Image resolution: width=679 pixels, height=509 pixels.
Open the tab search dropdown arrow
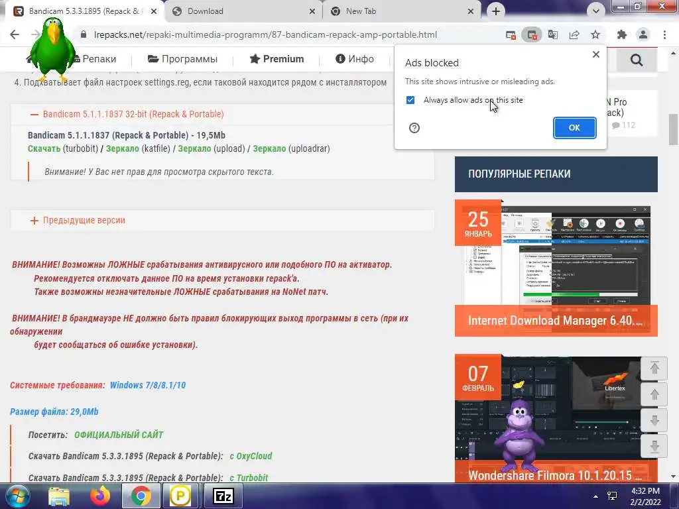pyautogui.click(x=596, y=11)
